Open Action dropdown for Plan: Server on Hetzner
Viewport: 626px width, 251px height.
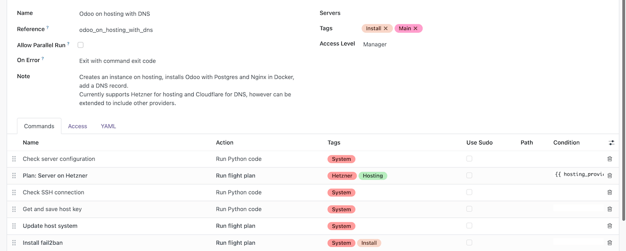click(236, 175)
